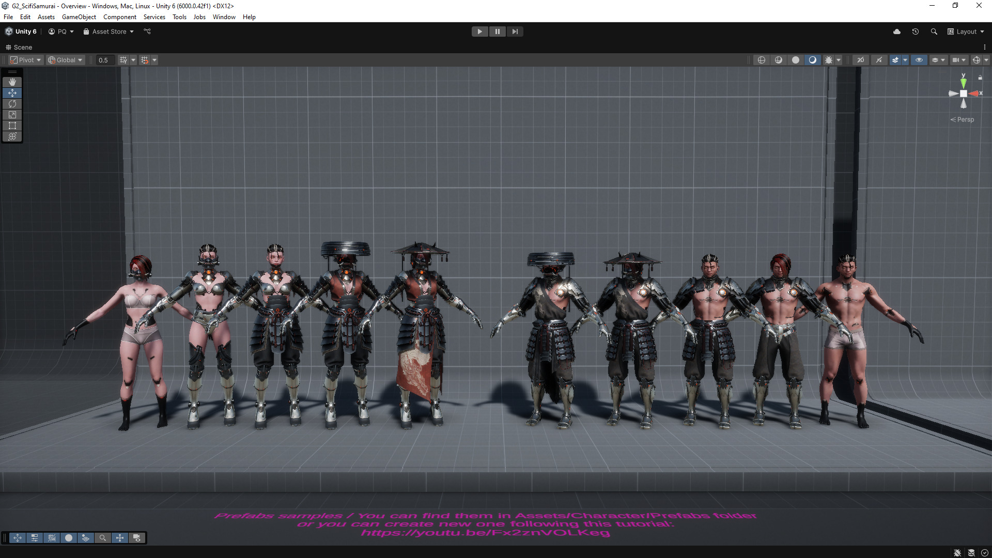Toggle the grid and snap overlay at bottom

[x=52, y=538]
